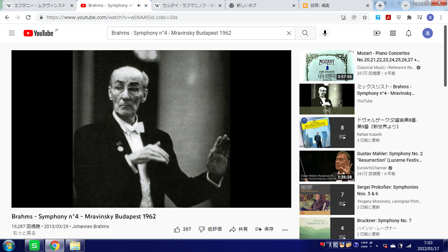The height and width of the screenshot is (252, 448).
Task: Switch to the 新しいタブ tab
Action: (262, 6)
